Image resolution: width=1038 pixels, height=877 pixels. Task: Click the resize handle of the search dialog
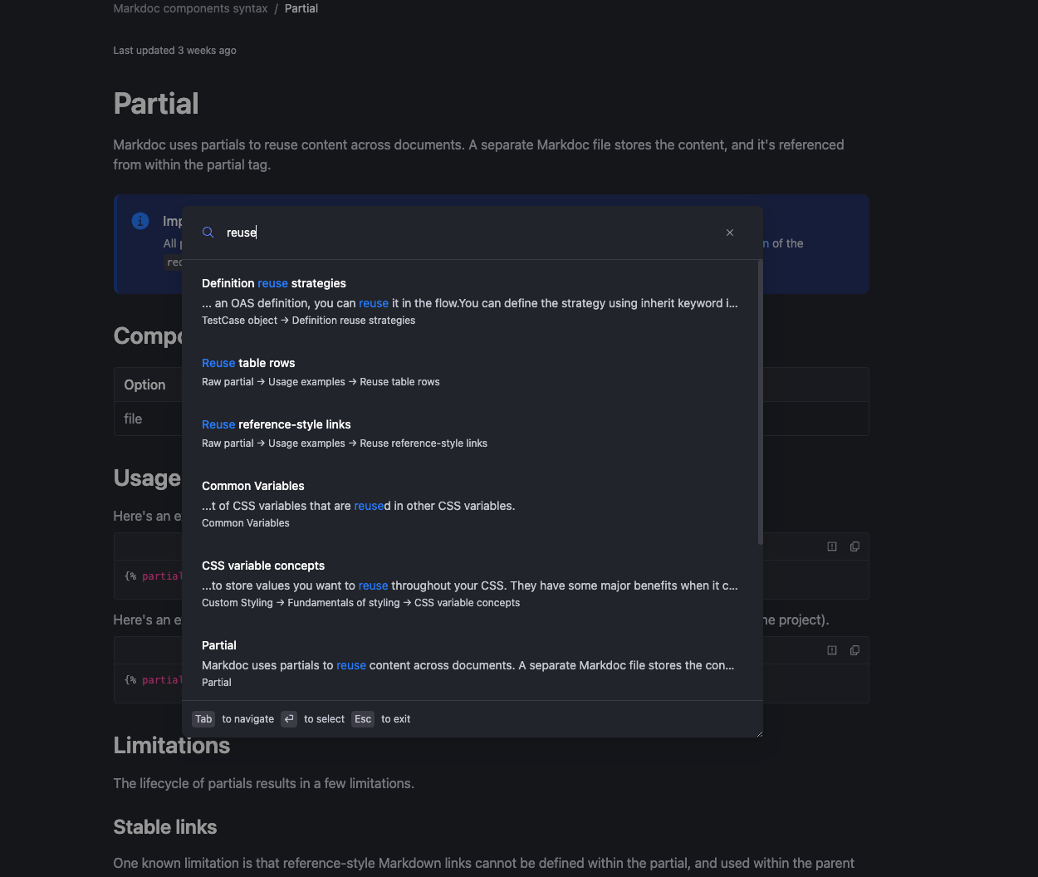pos(758,732)
